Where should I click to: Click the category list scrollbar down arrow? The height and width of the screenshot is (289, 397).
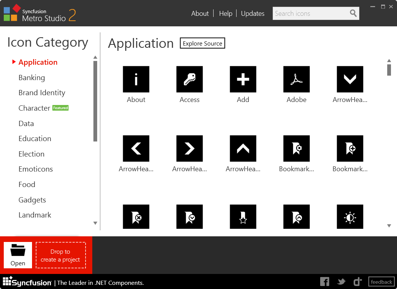(95, 223)
